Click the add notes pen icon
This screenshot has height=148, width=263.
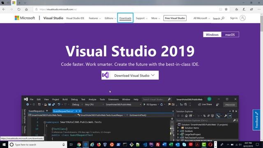click(x=244, y=9)
